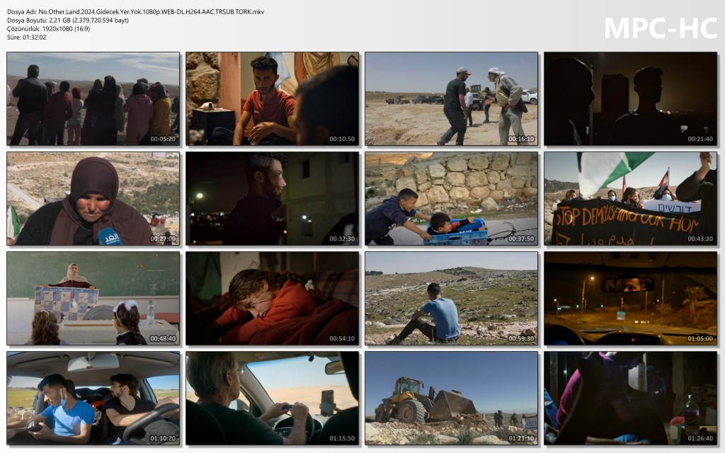This screenshot has width=725, height=453.
Task: Select the man sitting on hillside 00:59:30
Action: pyautogui.click(x=451, y=299)
